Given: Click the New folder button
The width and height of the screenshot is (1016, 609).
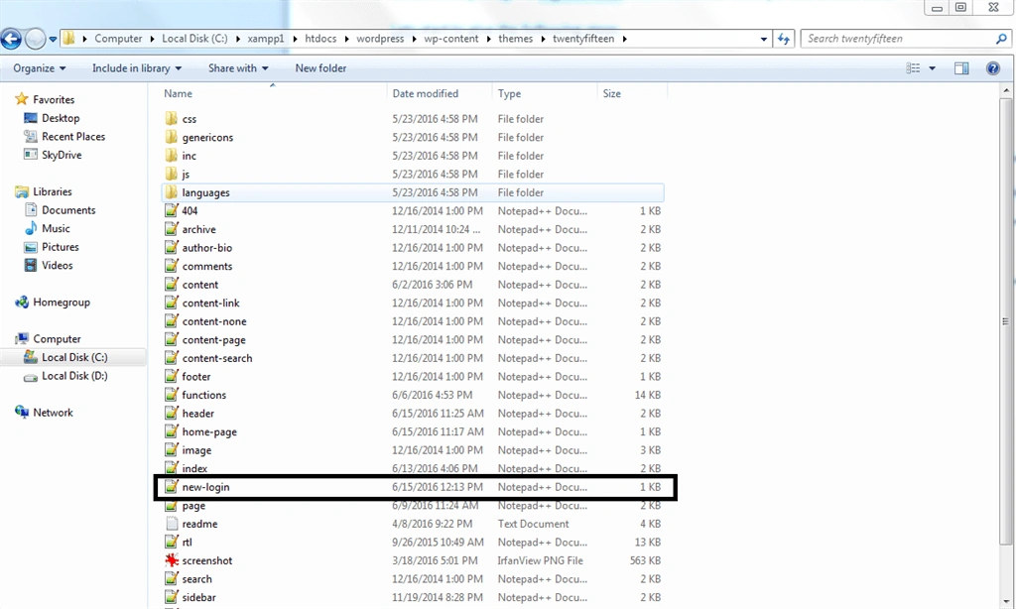Looking at the screenshot, I should click(x=320, y=68).
